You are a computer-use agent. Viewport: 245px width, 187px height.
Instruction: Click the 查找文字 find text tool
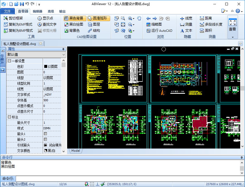coord(47,24)
